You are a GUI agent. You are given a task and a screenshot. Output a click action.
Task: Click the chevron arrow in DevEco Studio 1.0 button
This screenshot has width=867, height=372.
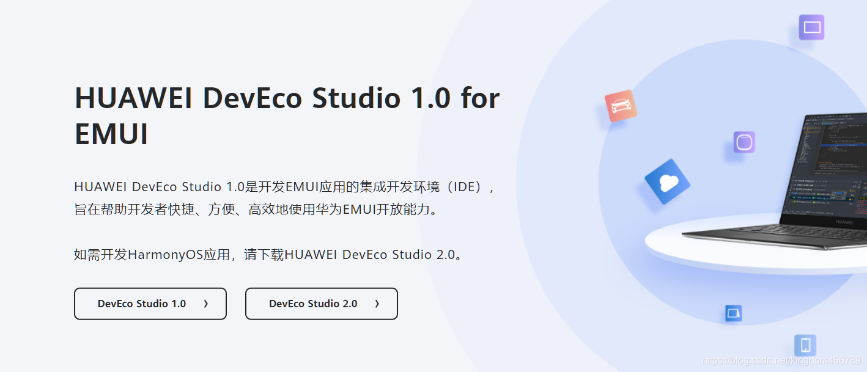click(x=206, y=304)
